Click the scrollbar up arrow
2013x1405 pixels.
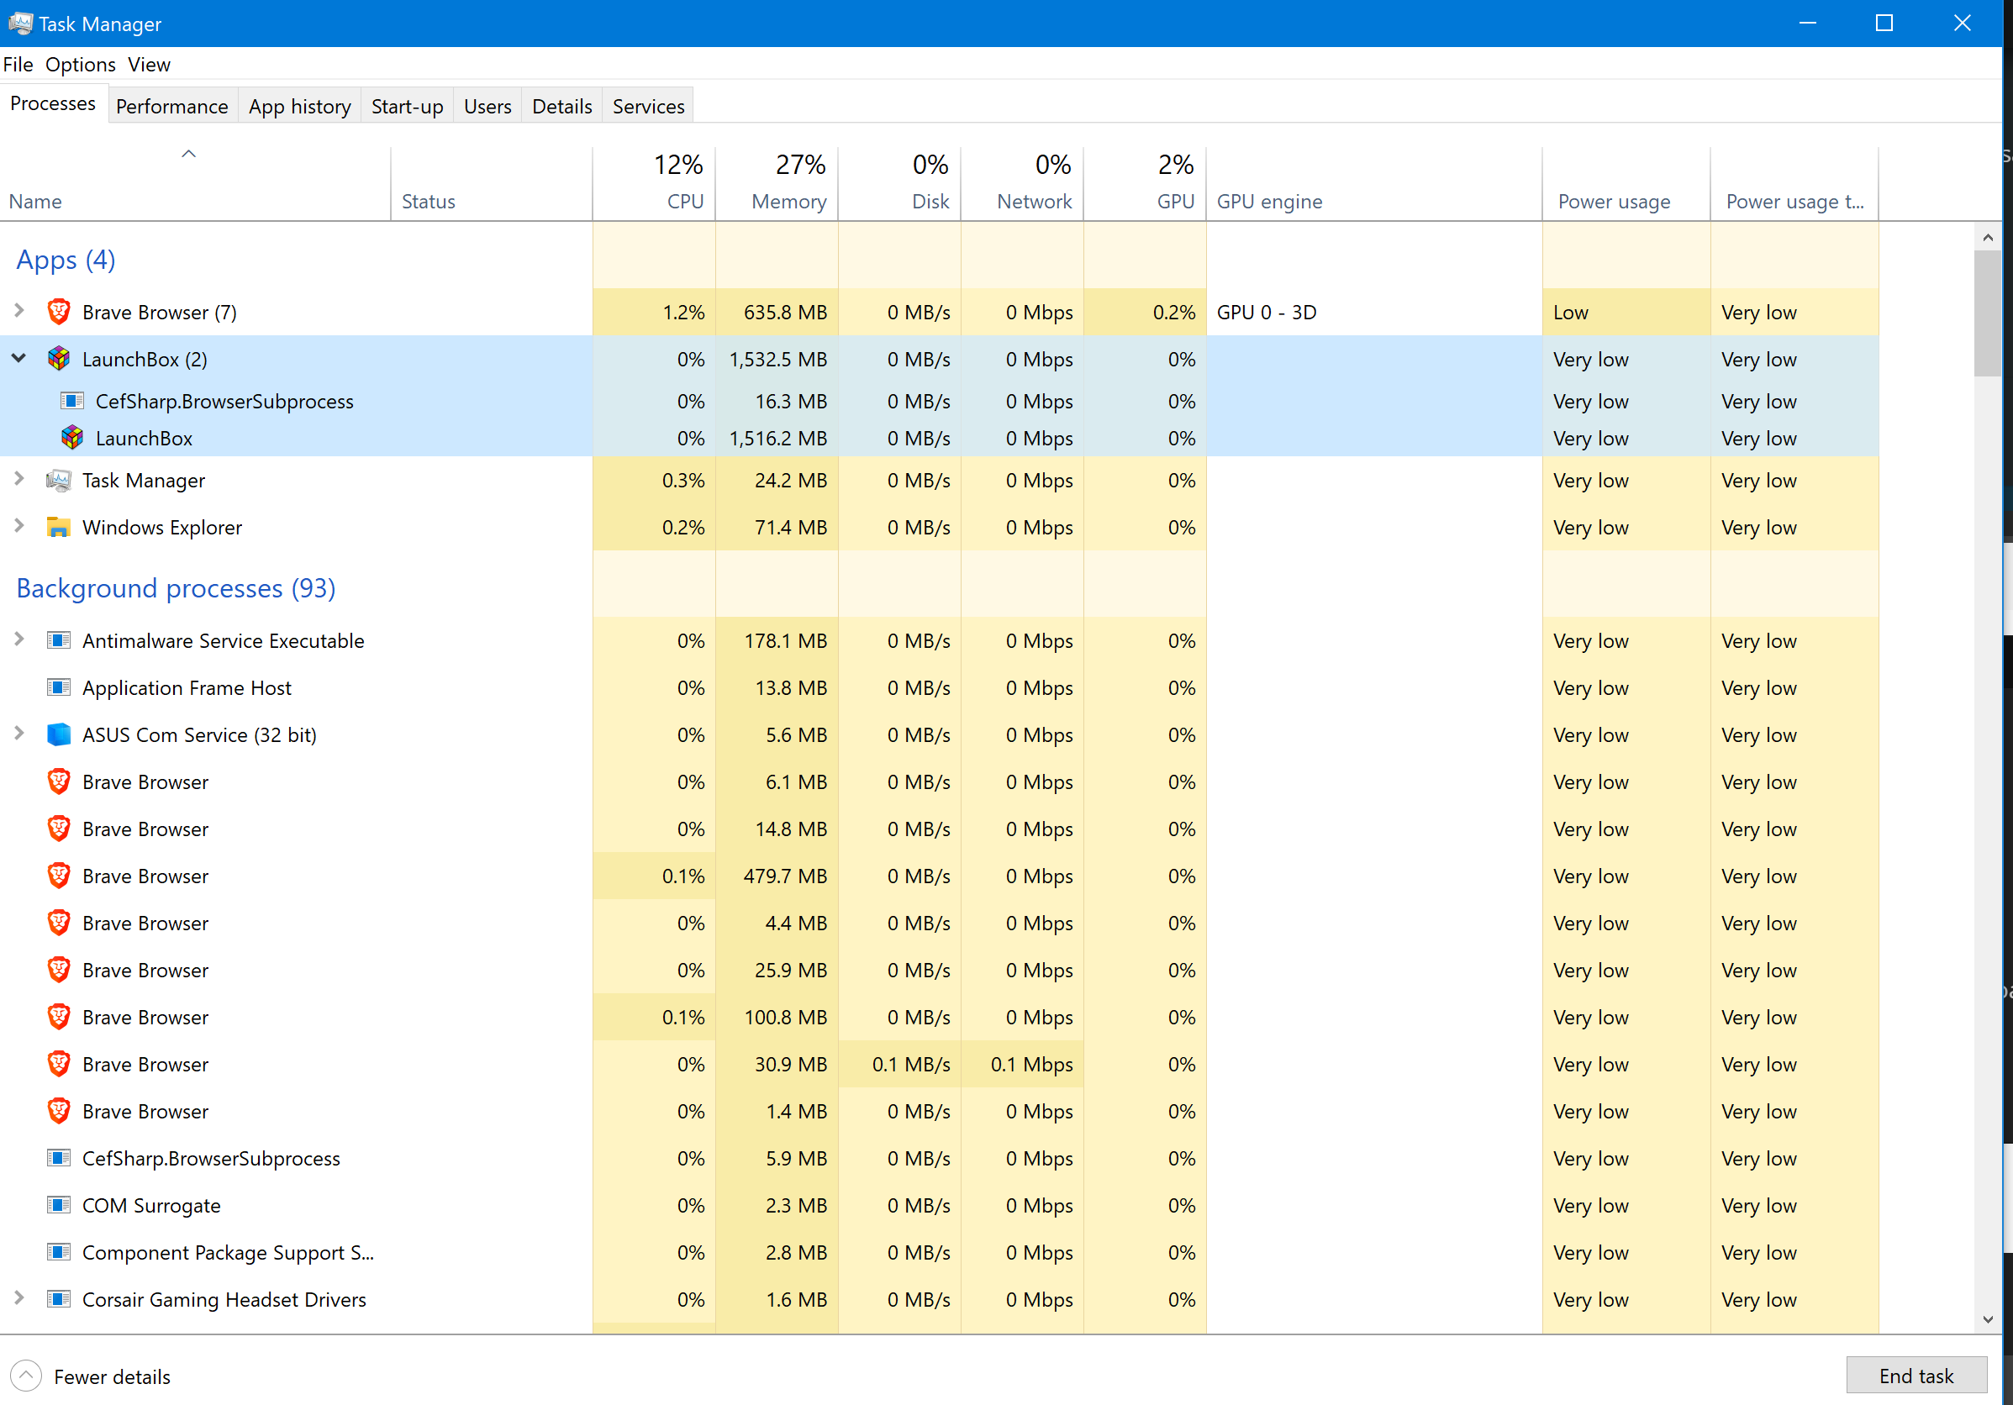point(1988,238)
